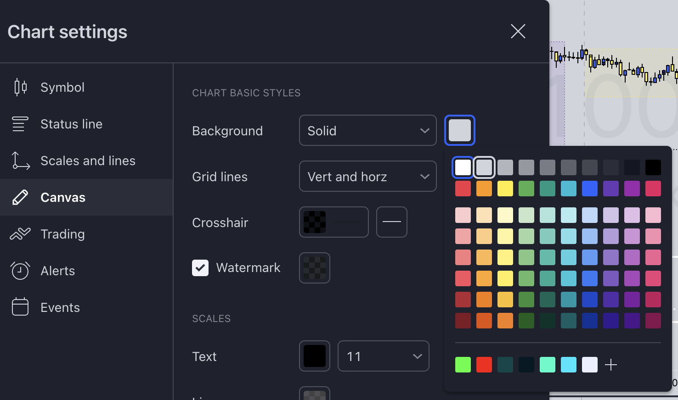Open the Background Solid dropdown

(x=367, y=131)
